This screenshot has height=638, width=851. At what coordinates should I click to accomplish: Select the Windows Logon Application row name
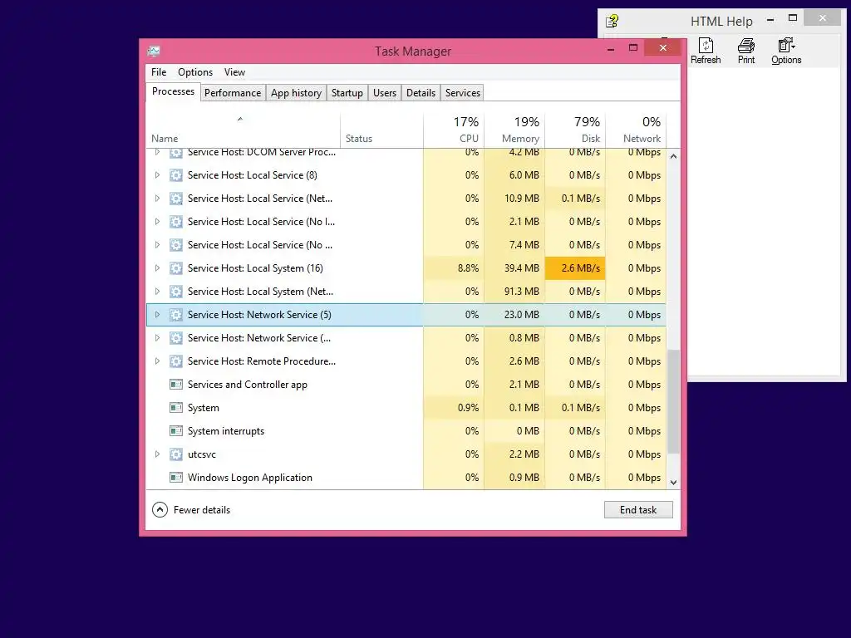250,478
